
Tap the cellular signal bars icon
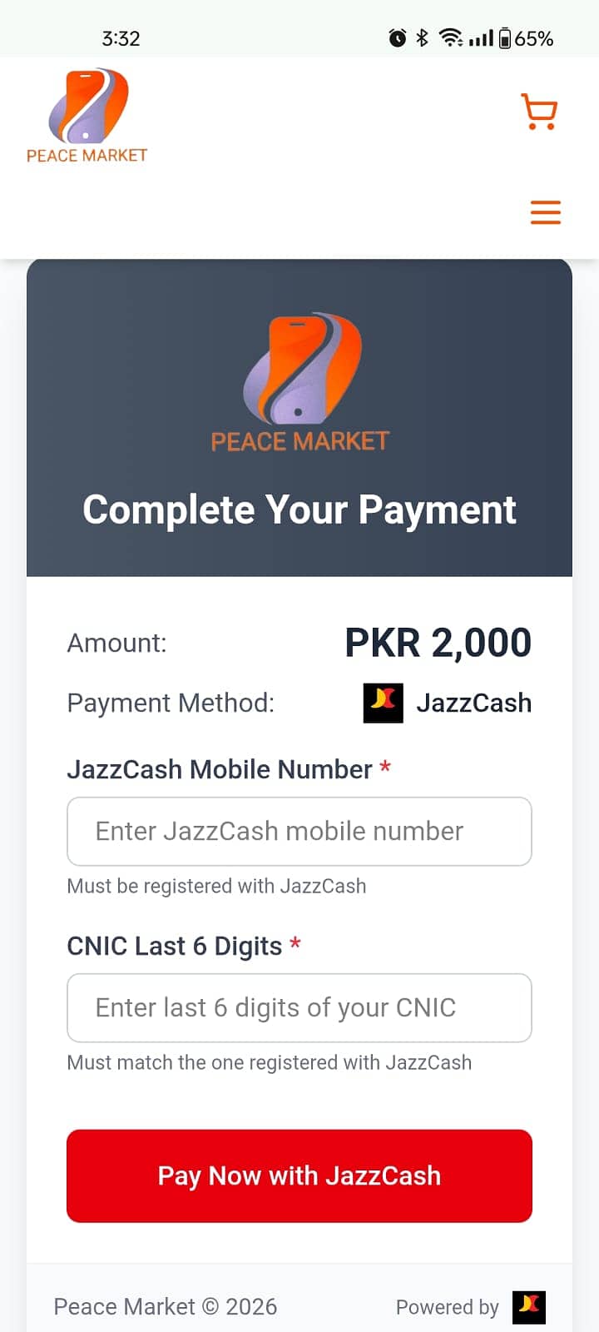(481, 38)
